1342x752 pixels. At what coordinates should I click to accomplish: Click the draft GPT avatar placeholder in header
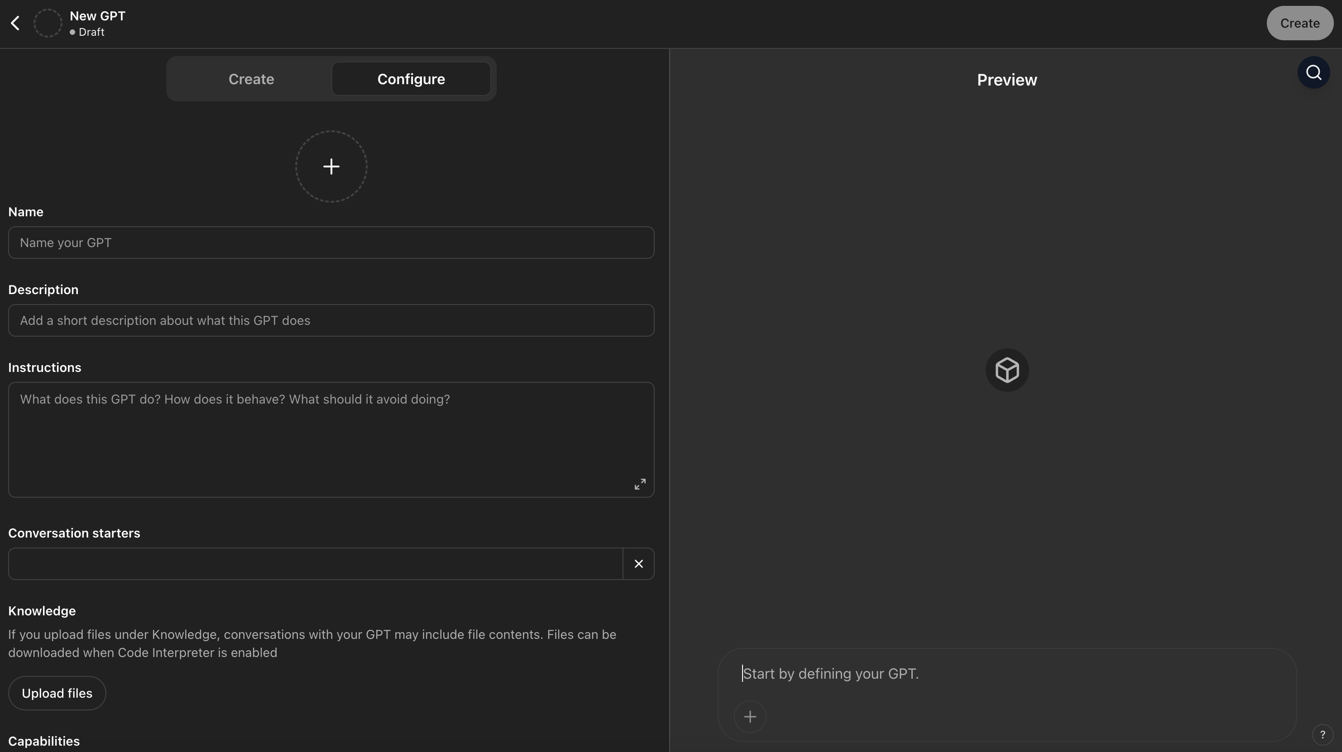(48, 24)
